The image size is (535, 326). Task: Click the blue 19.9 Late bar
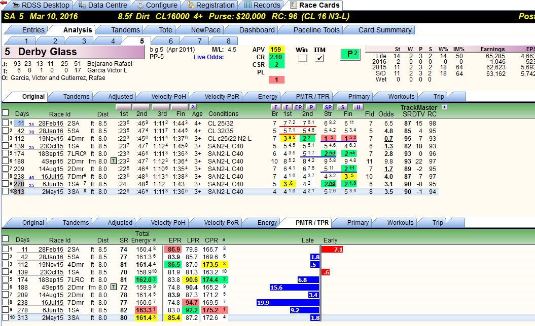[288, 303]
